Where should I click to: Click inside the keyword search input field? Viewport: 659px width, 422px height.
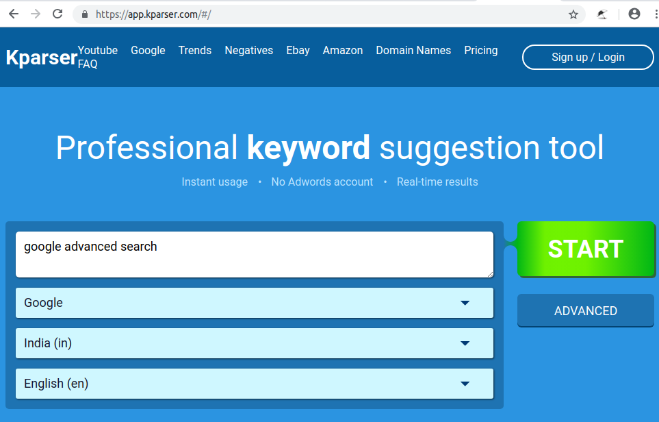point(254,254)
